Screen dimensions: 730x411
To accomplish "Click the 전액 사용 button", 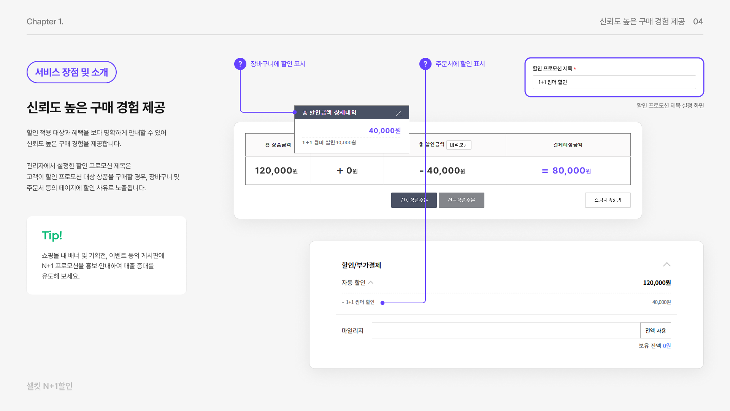I will 655,331.
